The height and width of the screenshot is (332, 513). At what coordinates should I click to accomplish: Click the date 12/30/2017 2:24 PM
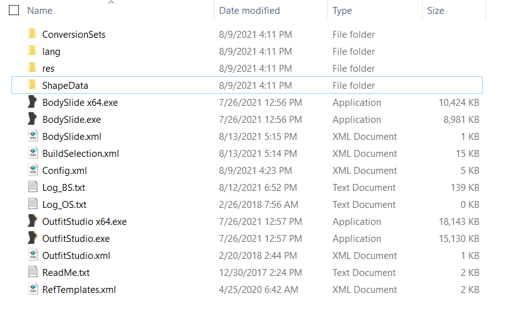(261, 273)
